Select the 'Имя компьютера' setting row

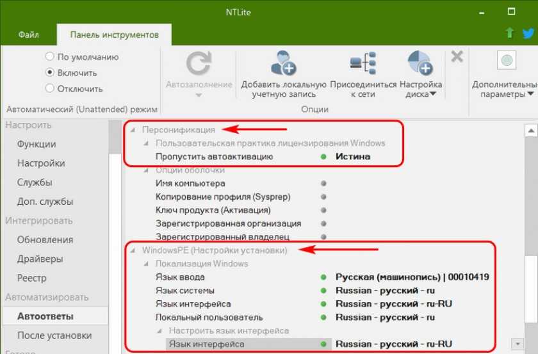190,184
